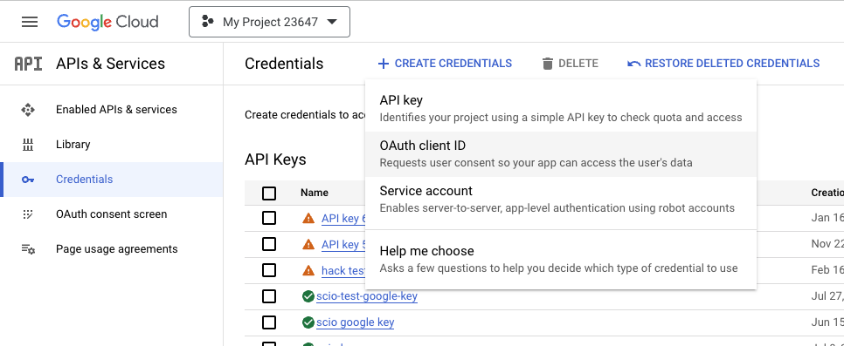Viewport: 844px width, 346px height.
Task: Click the Google Cloud logo
Action: [107, 22]
